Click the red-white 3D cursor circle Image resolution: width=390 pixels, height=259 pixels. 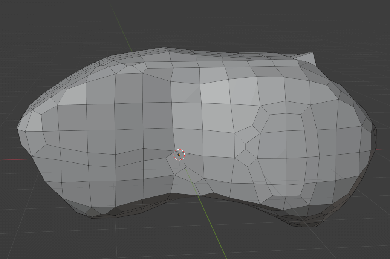pyautogui.click(x=179, y=155)
